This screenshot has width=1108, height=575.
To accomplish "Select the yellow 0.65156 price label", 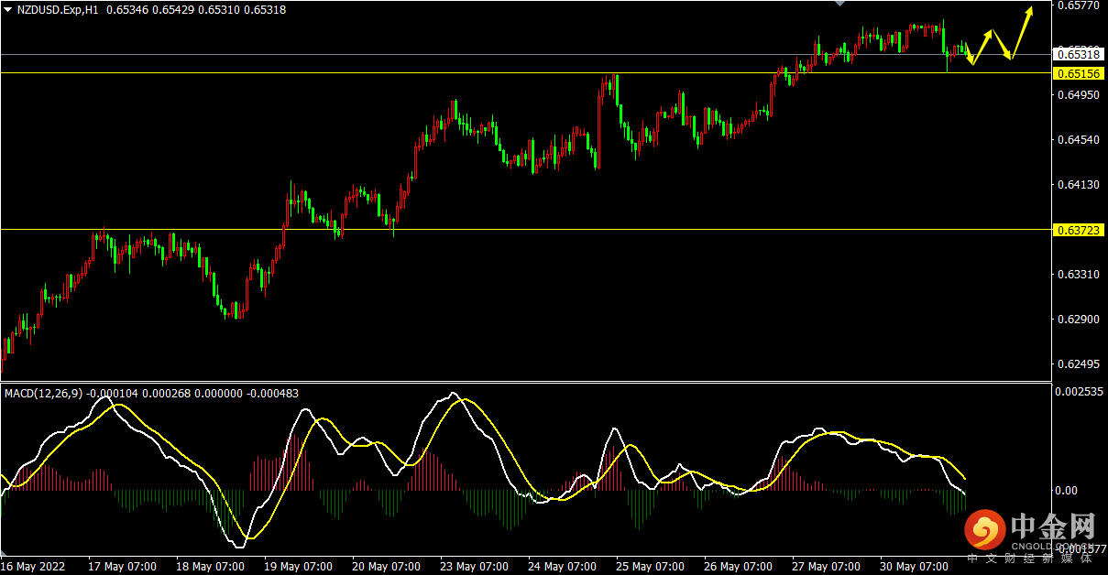I will tap(1078, 73).
